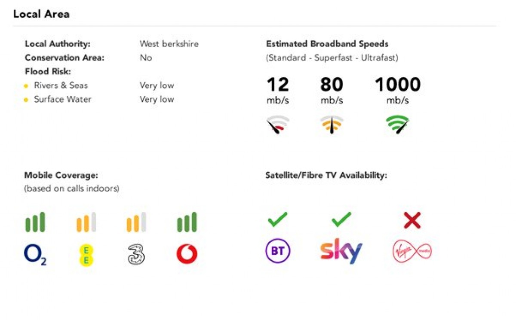
Task: Click the O2 green signal bars
Action: tap(35, 222)
